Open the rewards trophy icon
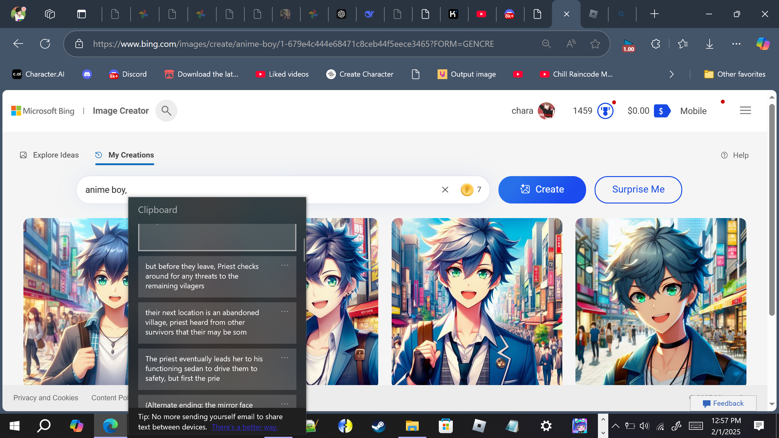 pos(605,111)
